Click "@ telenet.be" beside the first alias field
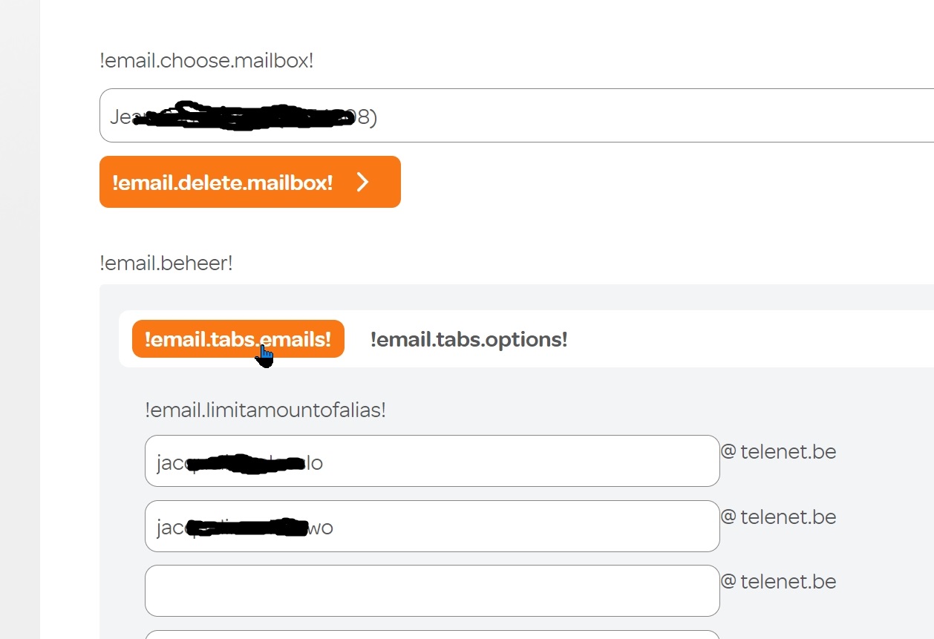This screenshot has height=639, width=934. (779, 452)
